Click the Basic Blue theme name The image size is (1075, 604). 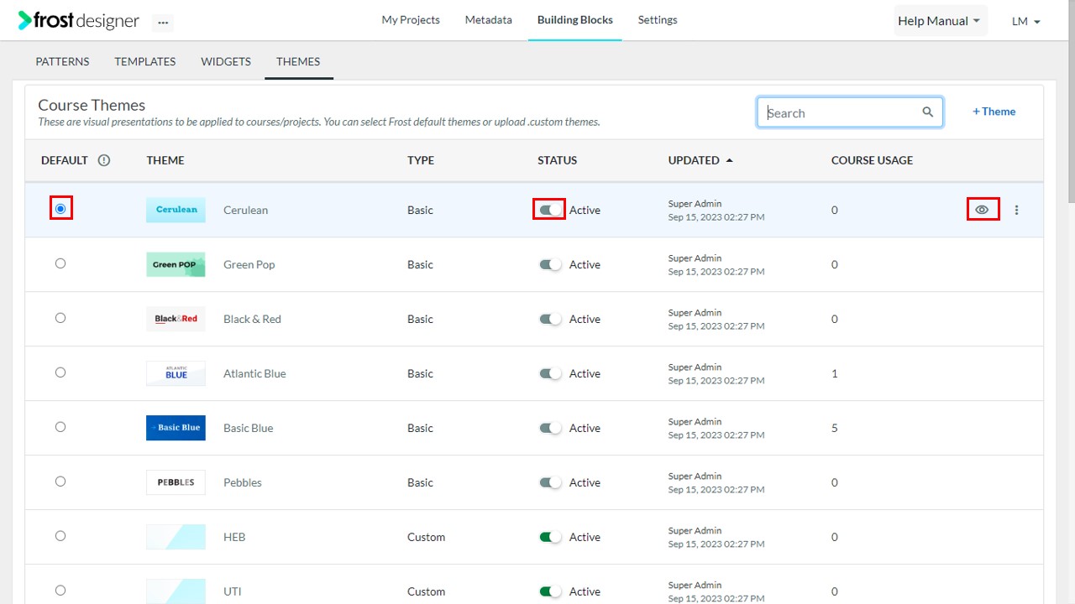pyautogui.click(x=249, y=428)
